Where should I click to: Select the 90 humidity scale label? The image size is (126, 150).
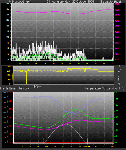(x=5, y=98)
